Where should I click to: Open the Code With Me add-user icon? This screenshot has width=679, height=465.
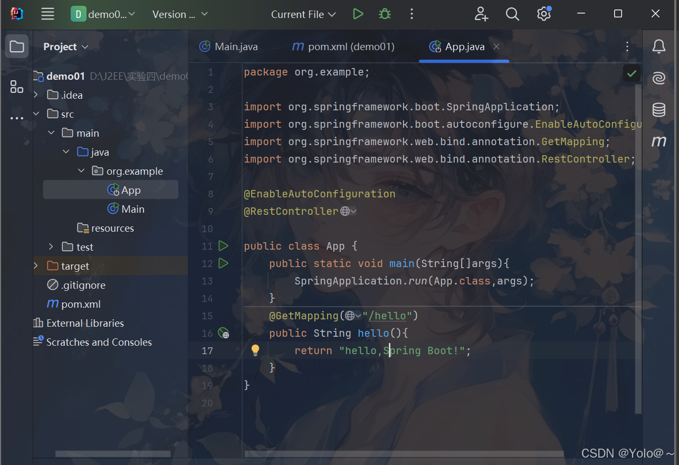[x=481, y=14]
